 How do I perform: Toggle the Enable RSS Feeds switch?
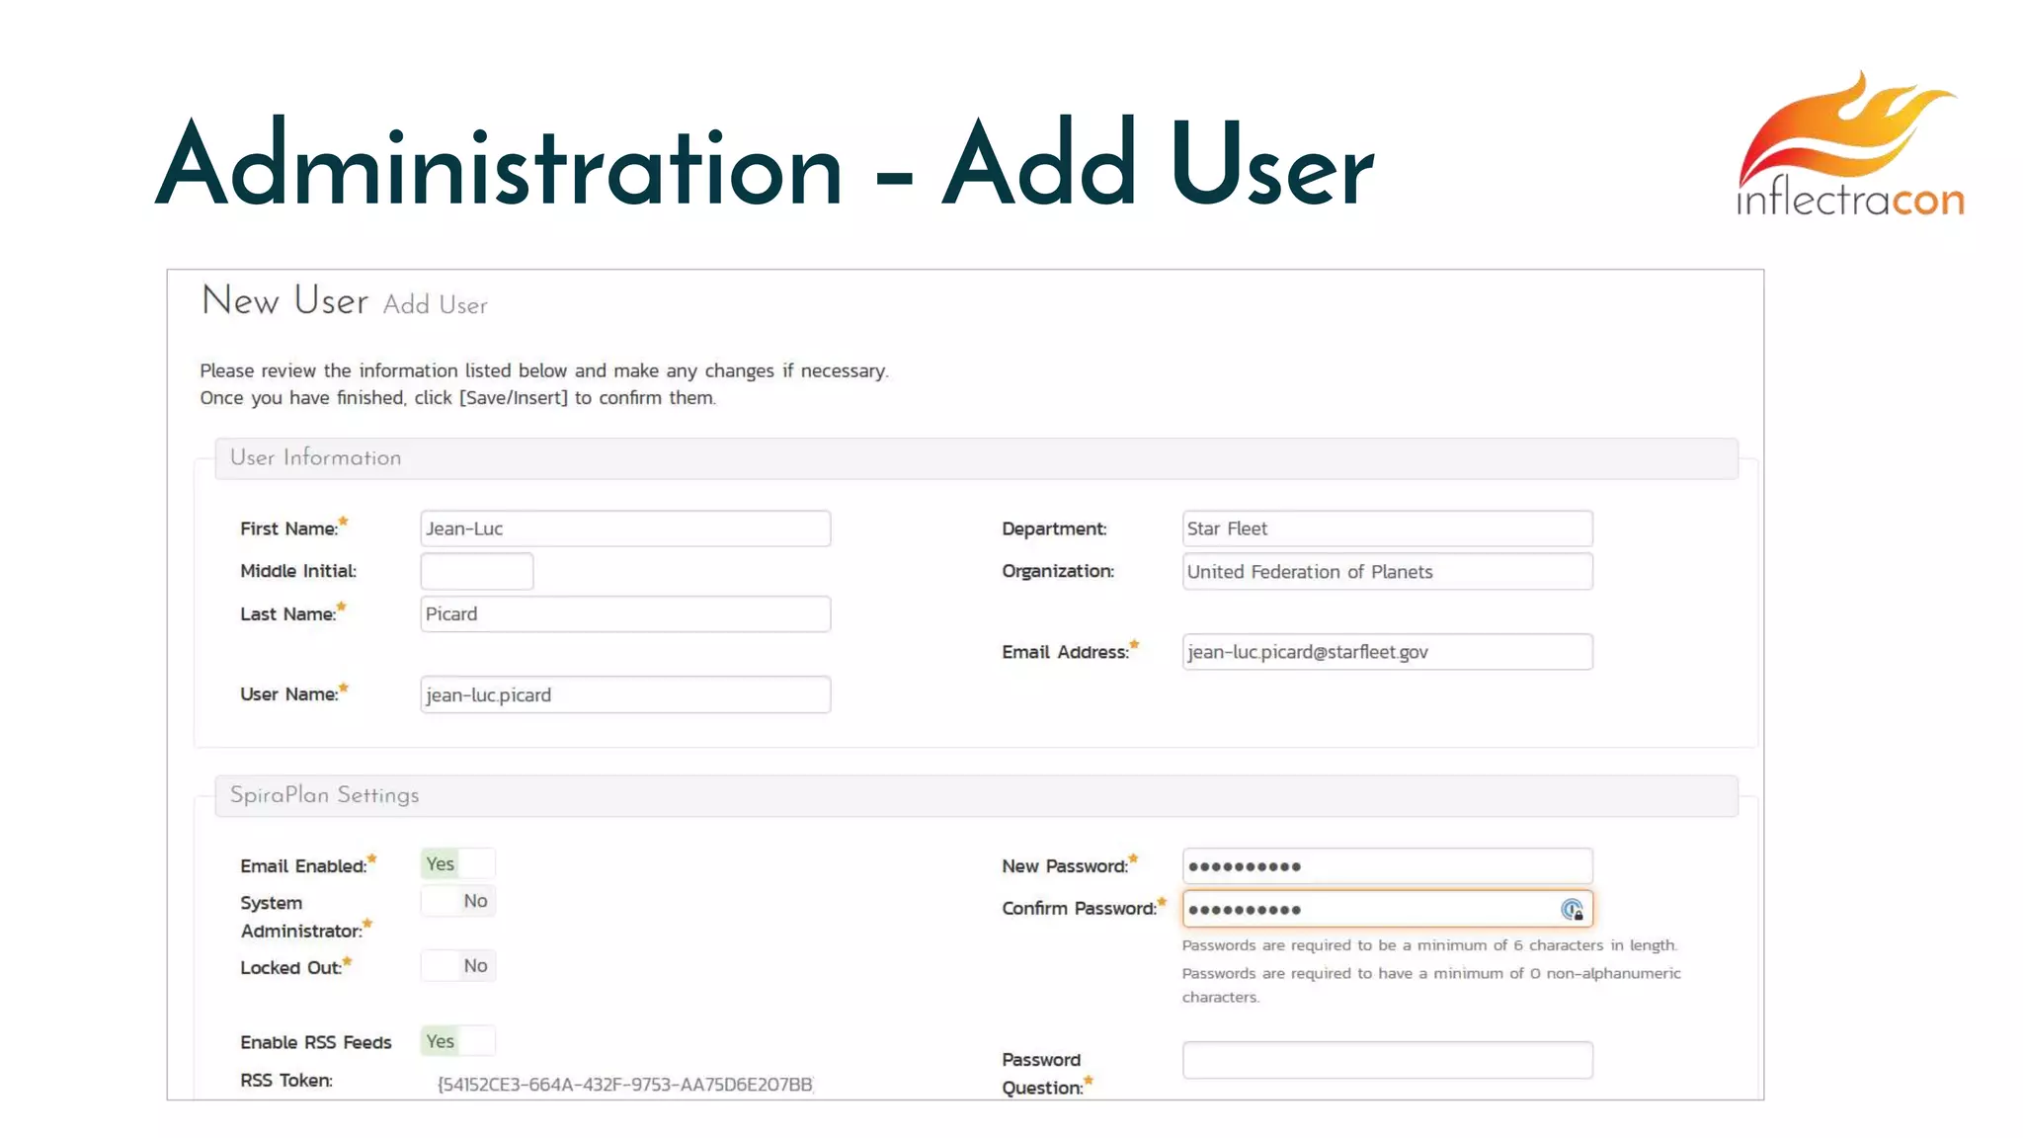[457, 1041]
